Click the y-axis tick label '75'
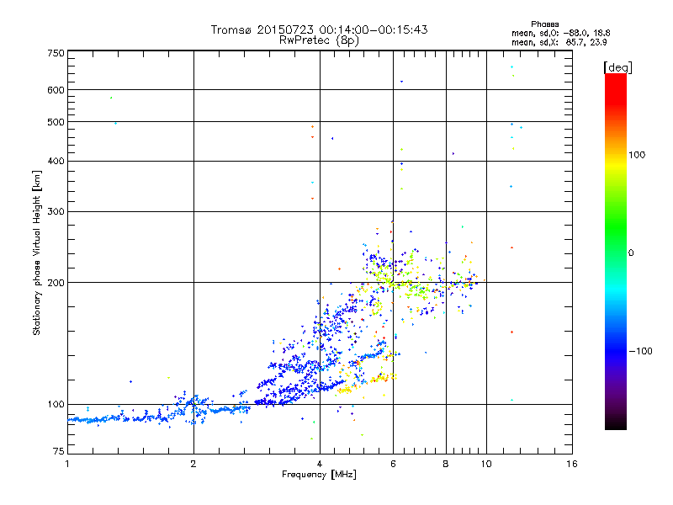 click(59, 451)
